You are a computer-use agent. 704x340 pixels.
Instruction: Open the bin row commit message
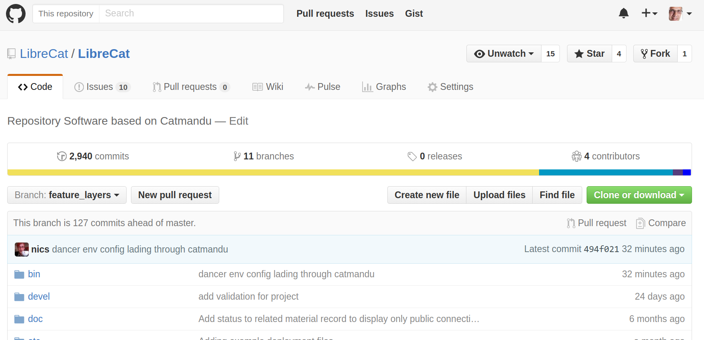[x=286, y=274]
